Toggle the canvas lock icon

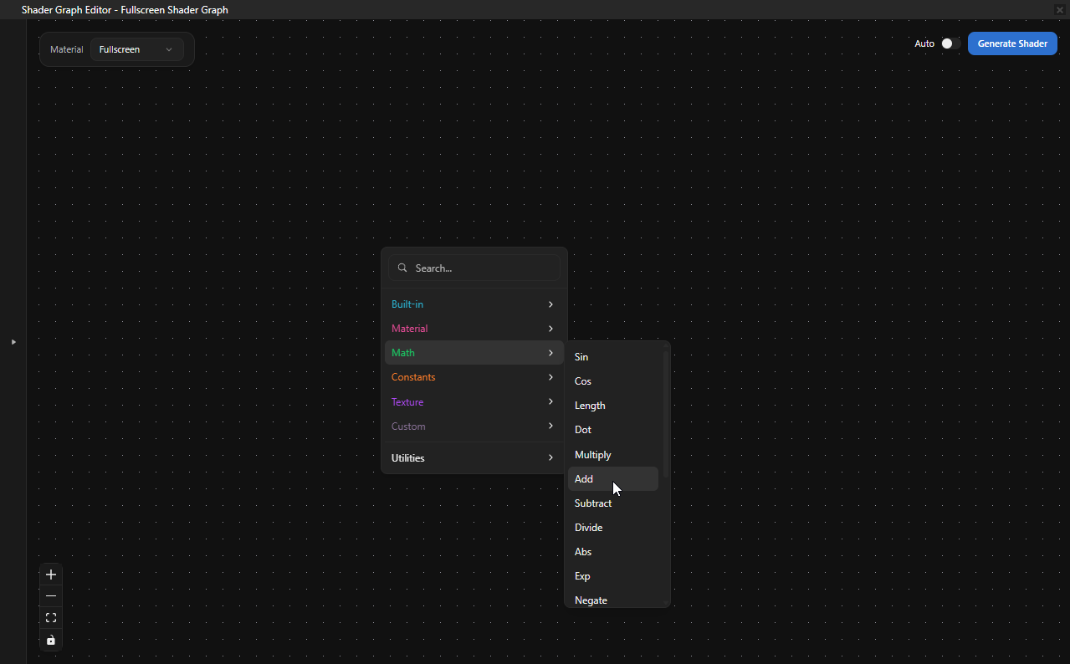click(x=51, y=640)
